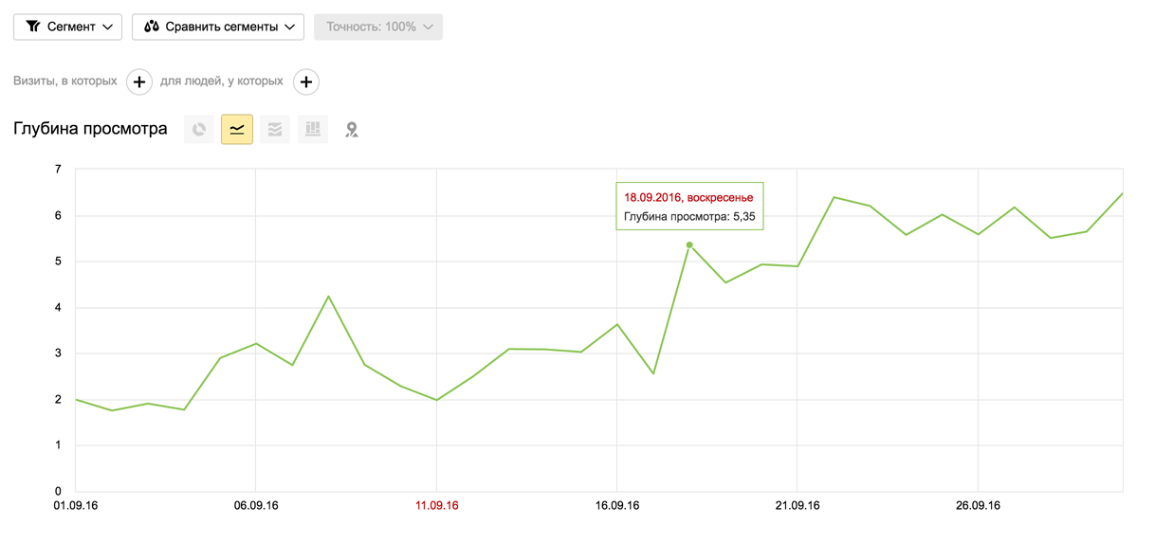
Task: Expand the Сравнить сегменты dropdown
Action: (218, 27)
